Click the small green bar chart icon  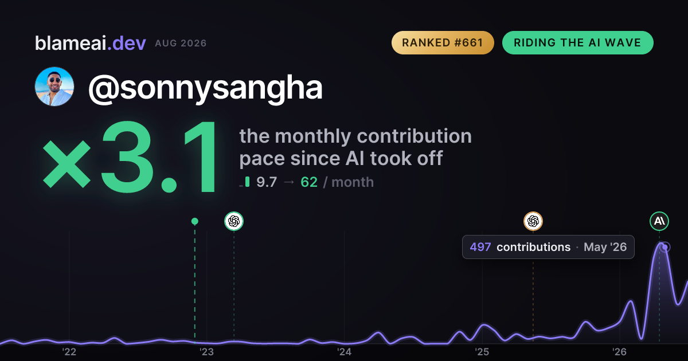click(x=245, y=182)
